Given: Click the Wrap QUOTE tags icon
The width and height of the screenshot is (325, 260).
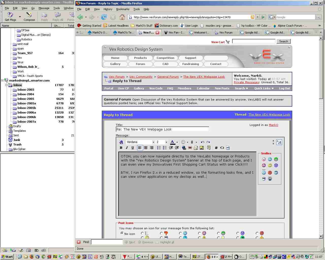Looking at the screenshot, I should pyautogui.click(x=209, y=148).
